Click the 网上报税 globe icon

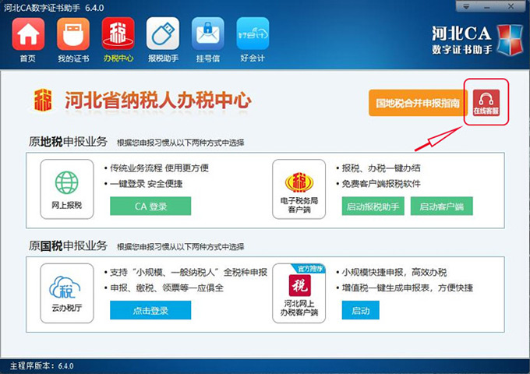tap(66, 182)
